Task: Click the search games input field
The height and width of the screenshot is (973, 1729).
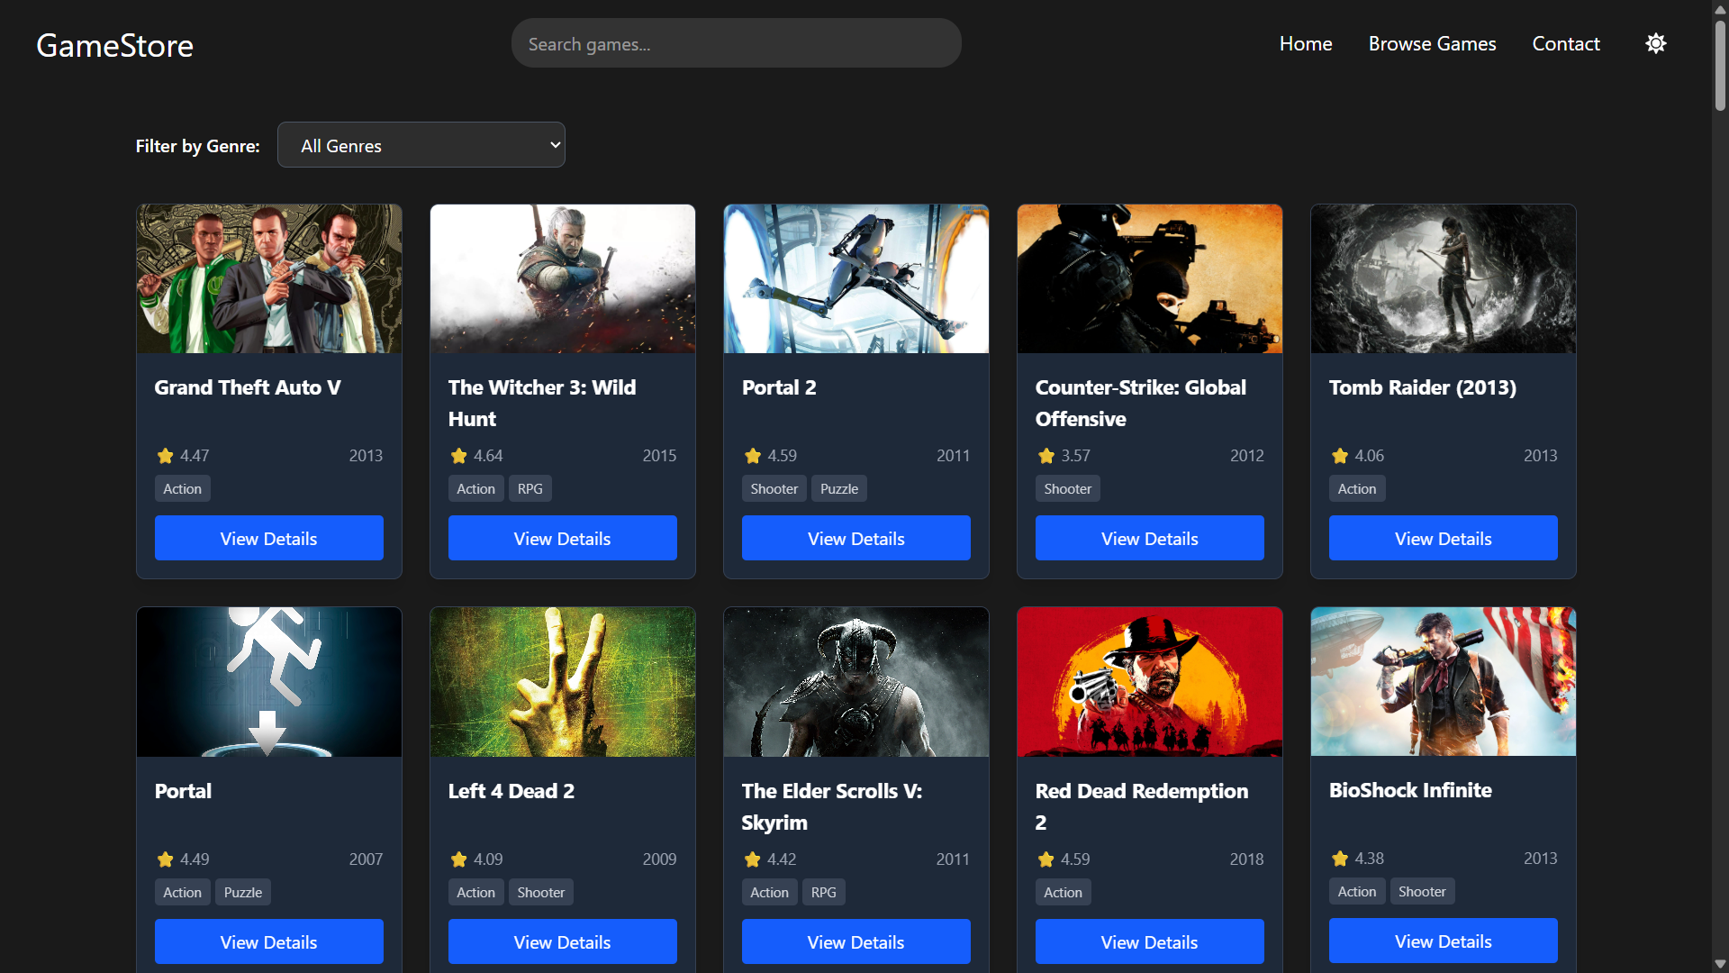Action: tap(736, 42)
